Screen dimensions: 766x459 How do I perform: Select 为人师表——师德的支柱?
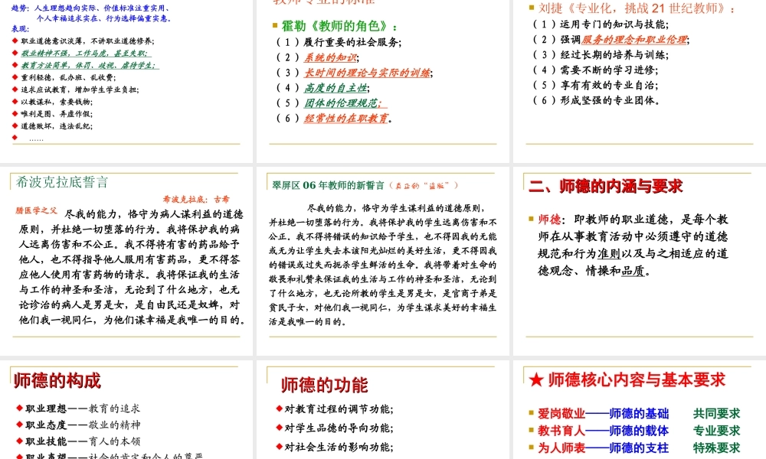point(604,448)
